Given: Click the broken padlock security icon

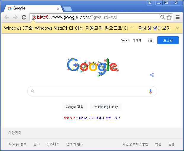Looking at the screenshot, I should (33, 18).
